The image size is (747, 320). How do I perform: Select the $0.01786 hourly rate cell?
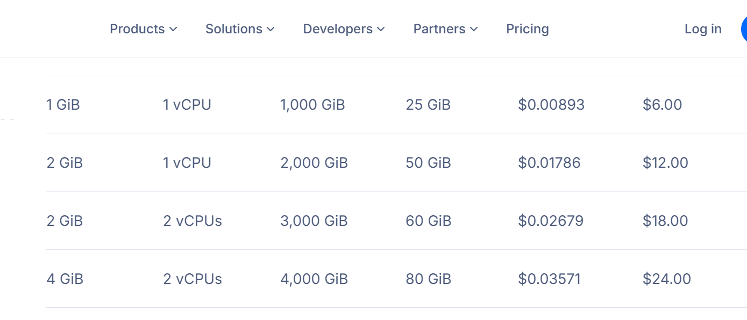(x=549, y=162)
